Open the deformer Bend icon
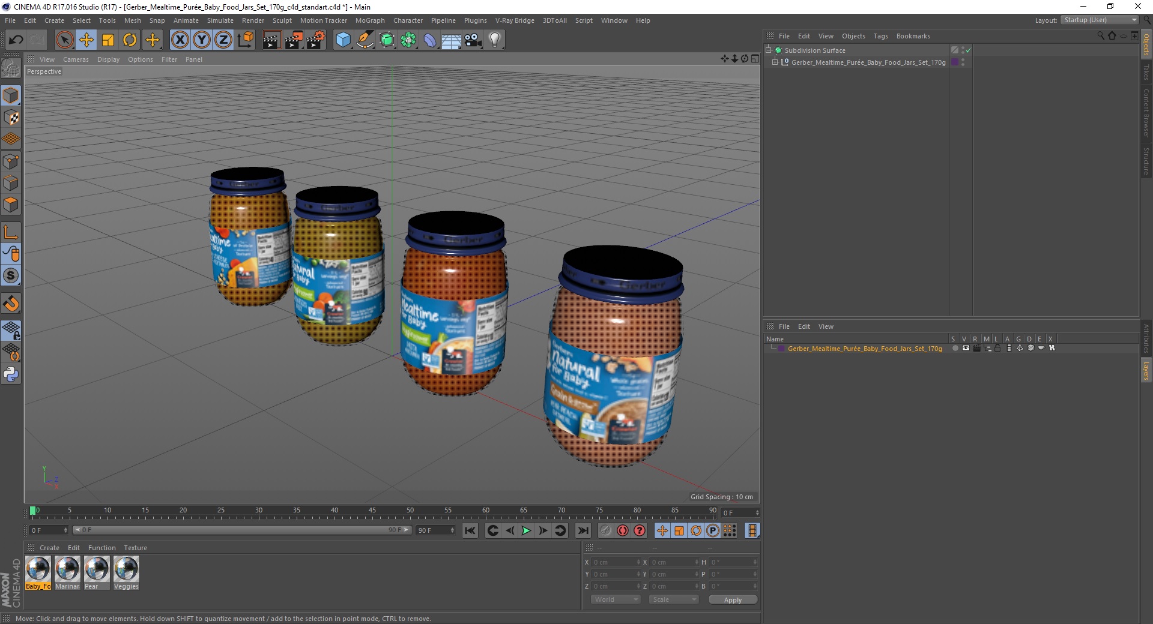The width and height of the screenshot is (1153, 624). tap(430, 40)
